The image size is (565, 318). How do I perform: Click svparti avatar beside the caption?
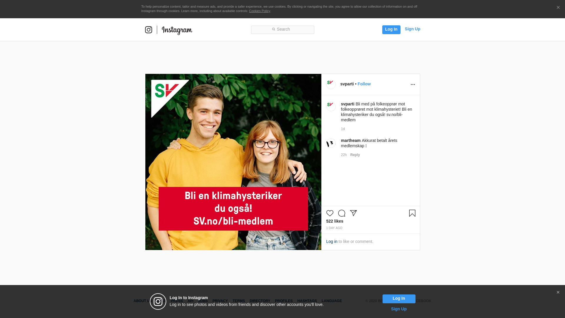point(331,106)
